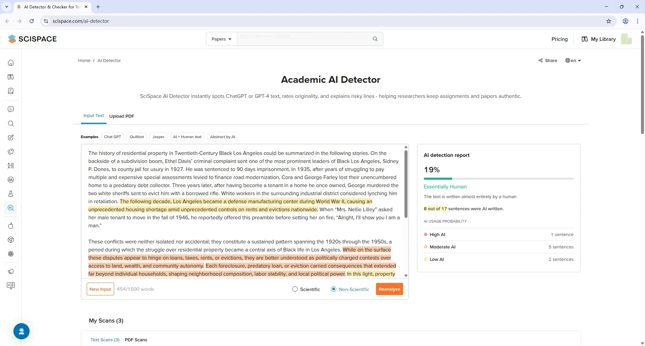Viewport: 645px width, 346px height.
Task: Click the 19% AI score progress bar
Action: 499,179
